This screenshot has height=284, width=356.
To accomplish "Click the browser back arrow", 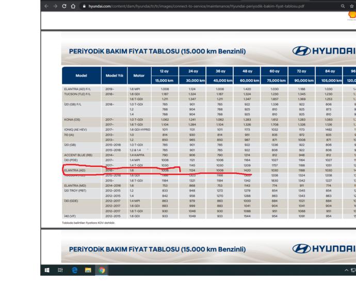I will pos(46,6).
